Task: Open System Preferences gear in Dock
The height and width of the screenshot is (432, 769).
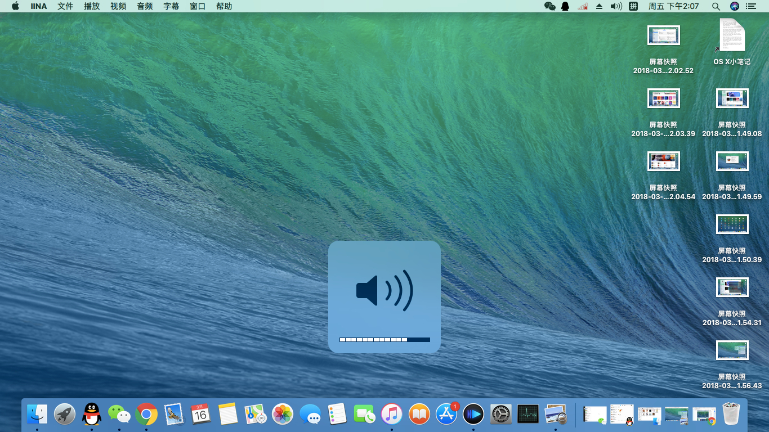Action: point(501,415)
